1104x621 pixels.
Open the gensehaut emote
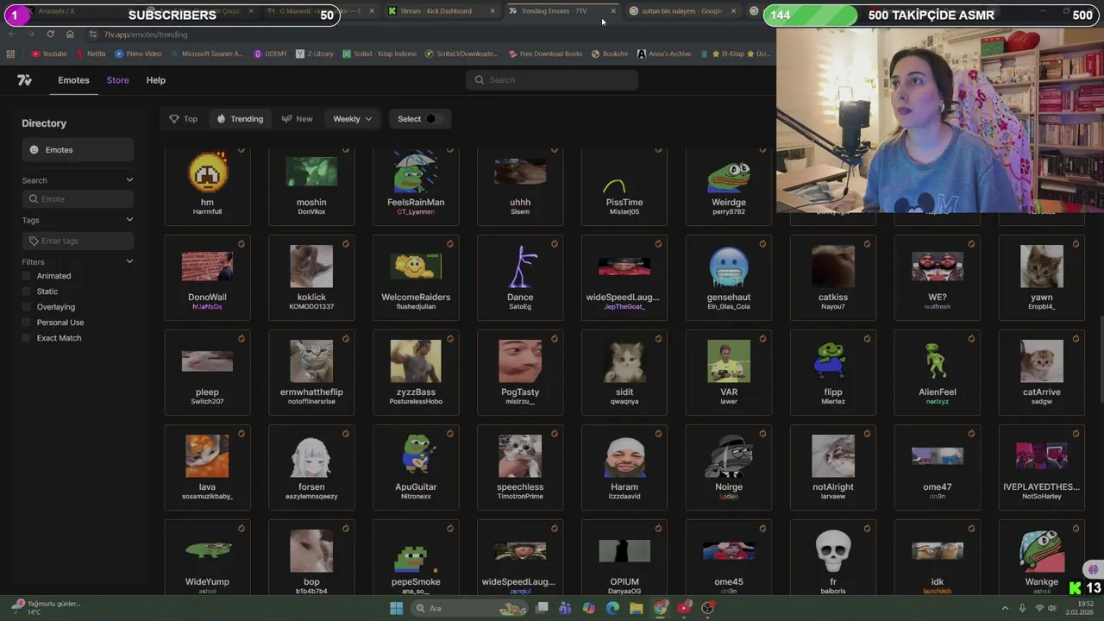729,278
